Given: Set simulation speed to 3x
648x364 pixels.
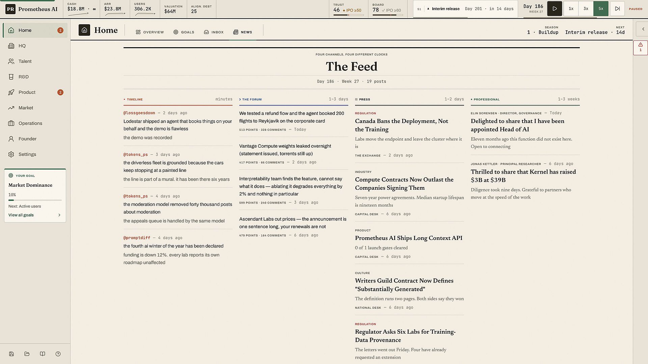Looking at the screenshot, I should point(586,9).
